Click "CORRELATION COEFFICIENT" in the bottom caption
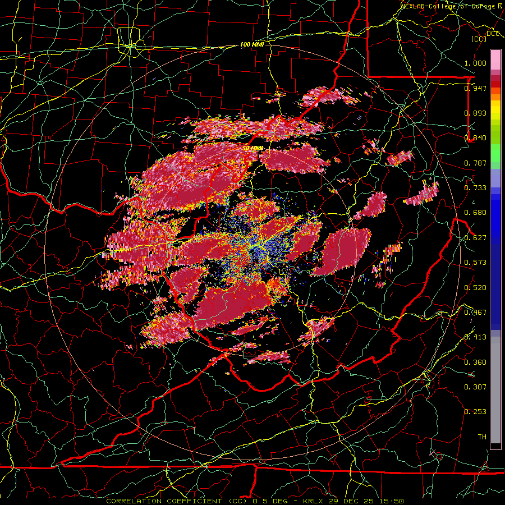Screen dimensions: 505x505 (164, 501)
